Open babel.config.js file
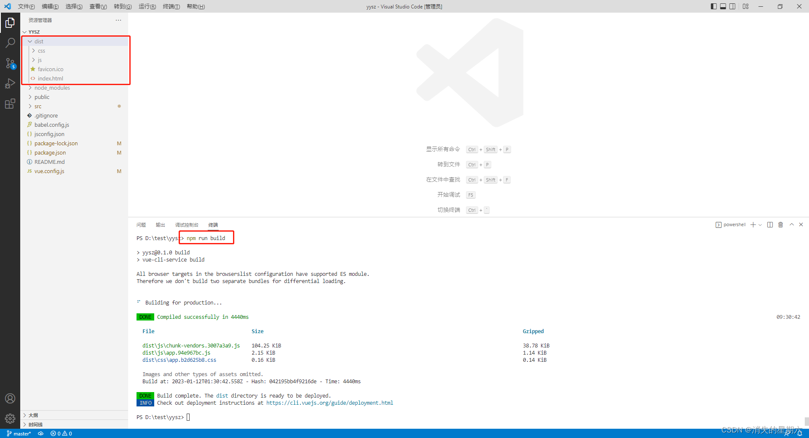This screenshot has width=809, height=438. pos(74,125)
